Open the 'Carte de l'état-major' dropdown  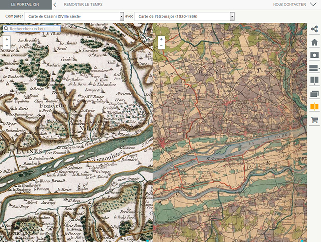click(x=184, y=16)
